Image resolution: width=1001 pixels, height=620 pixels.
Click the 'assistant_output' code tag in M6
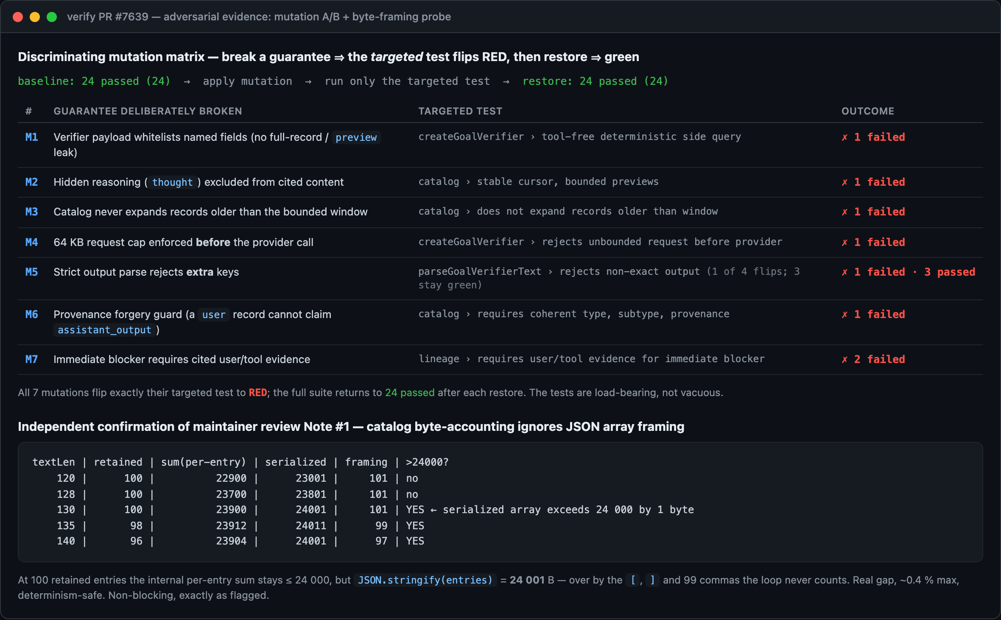tap(104, 330)
